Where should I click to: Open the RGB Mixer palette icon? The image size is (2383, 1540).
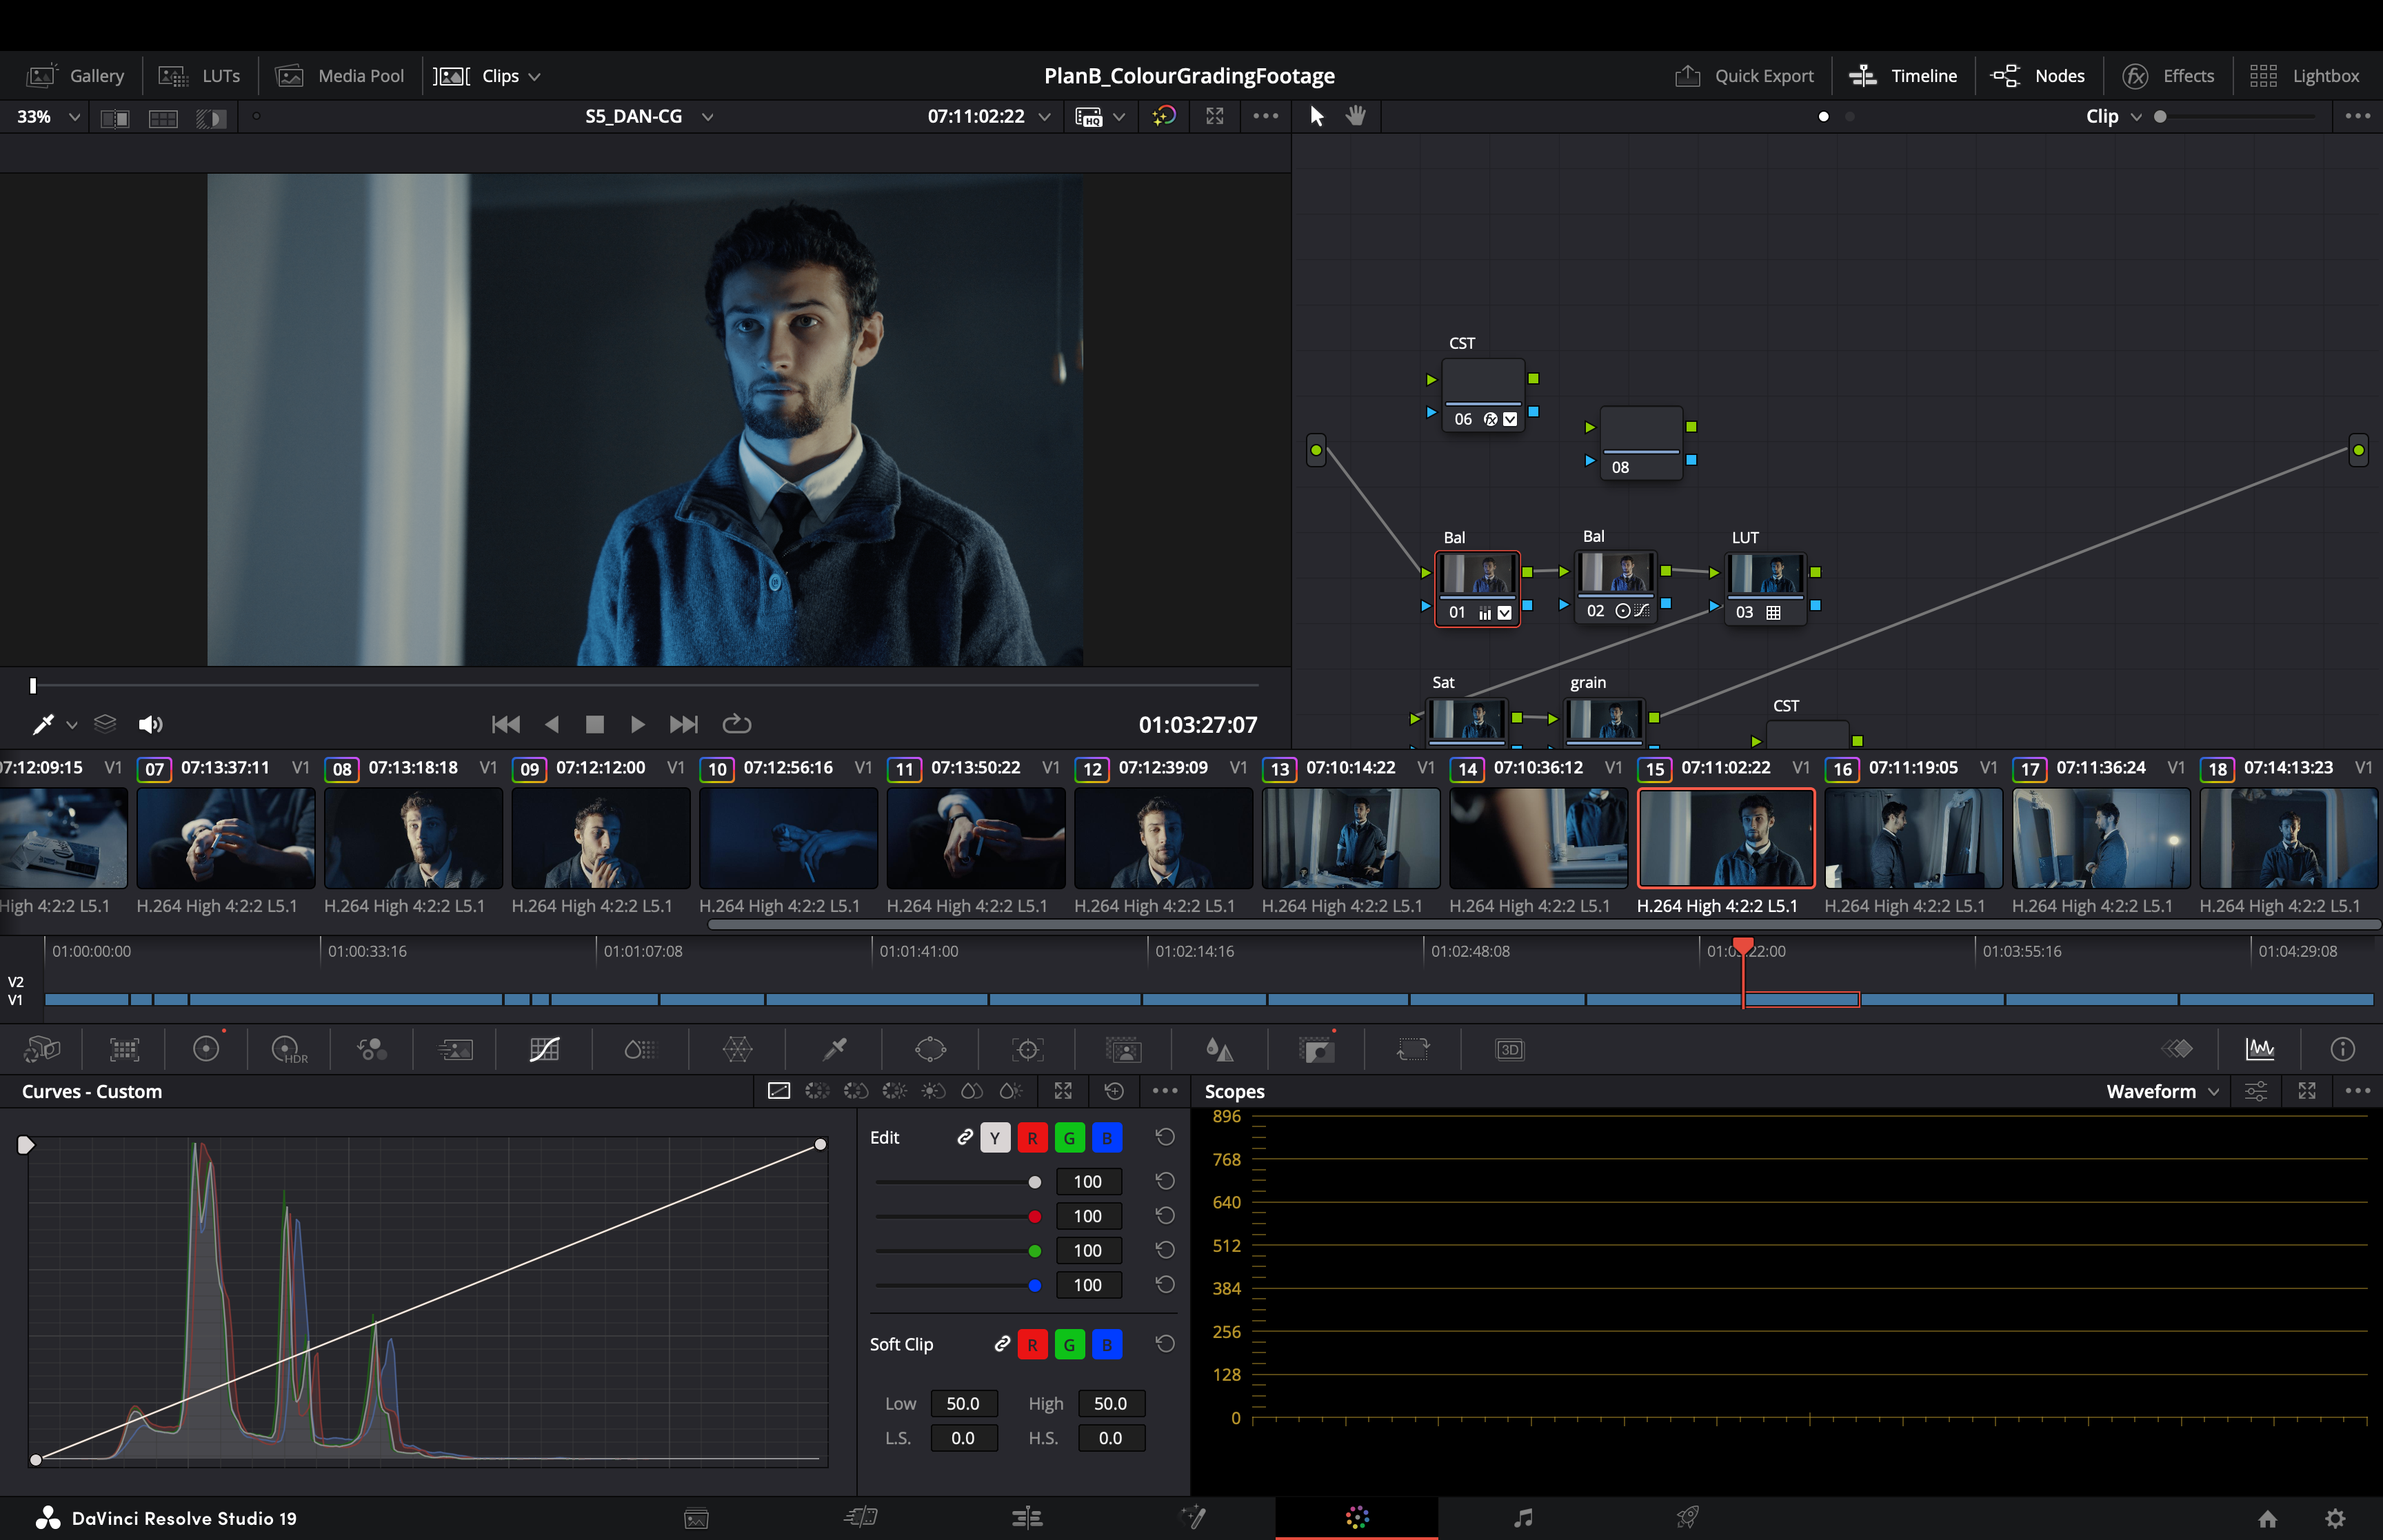[371, 1049]
